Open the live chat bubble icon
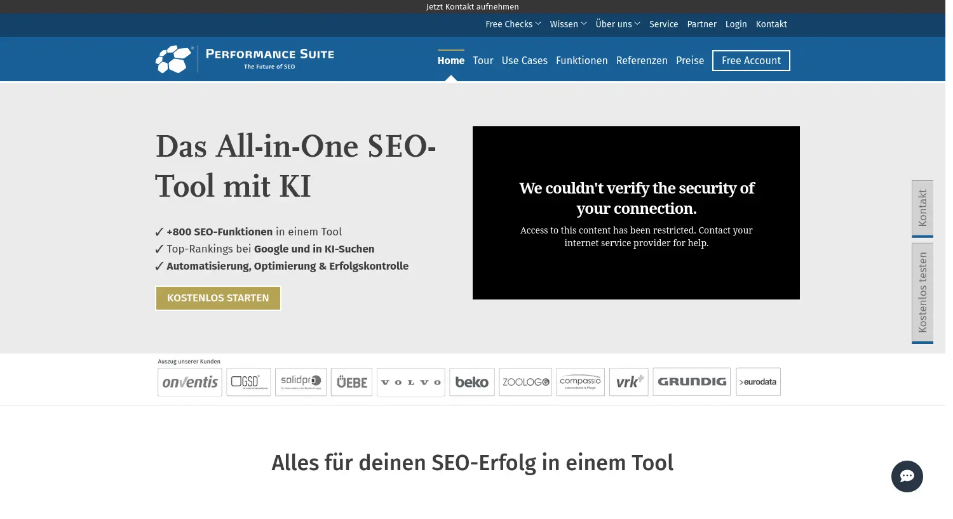 [907, 476]
